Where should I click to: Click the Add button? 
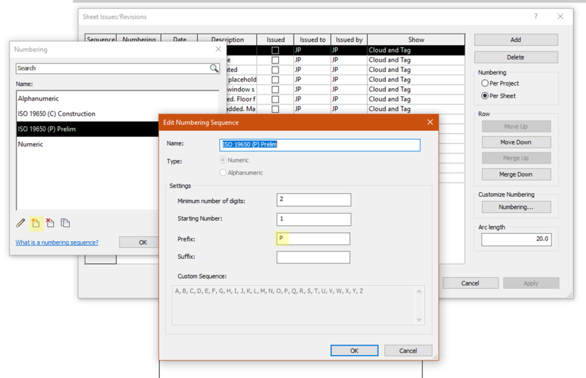pos(516,39)
